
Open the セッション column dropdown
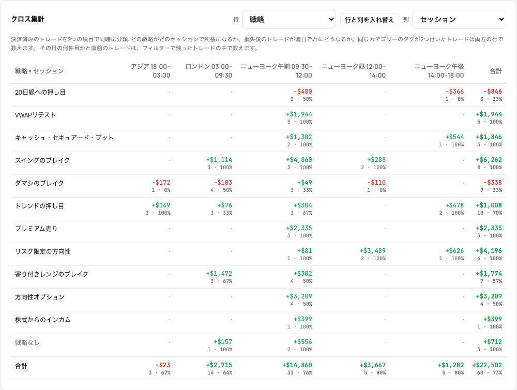(x=459, y=20)
